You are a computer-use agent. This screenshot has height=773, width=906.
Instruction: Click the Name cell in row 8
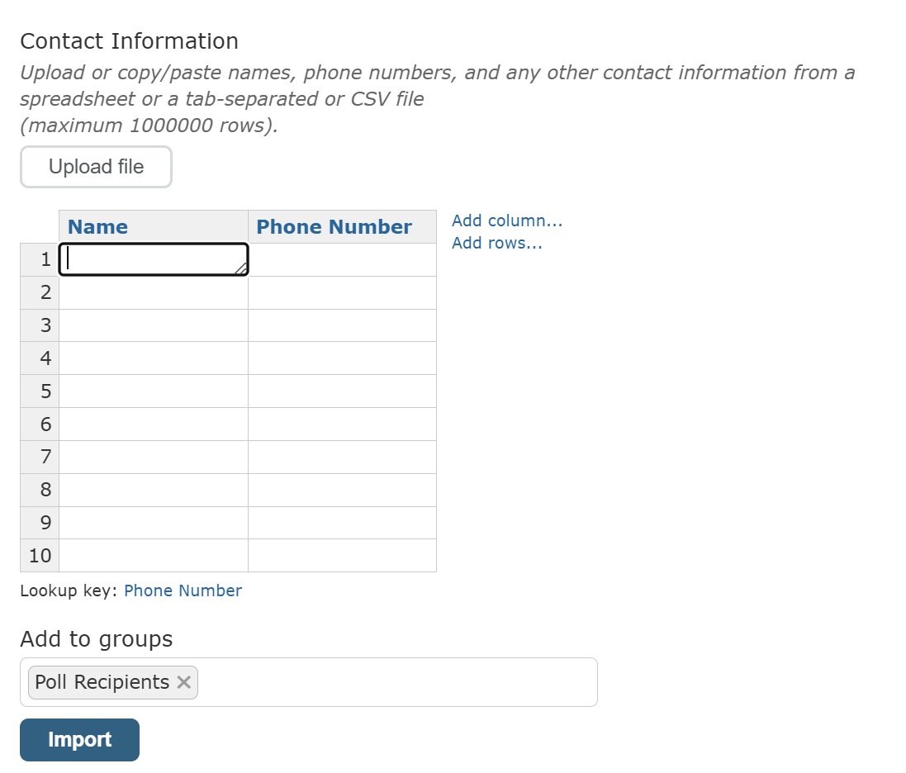tap(154, 490)
